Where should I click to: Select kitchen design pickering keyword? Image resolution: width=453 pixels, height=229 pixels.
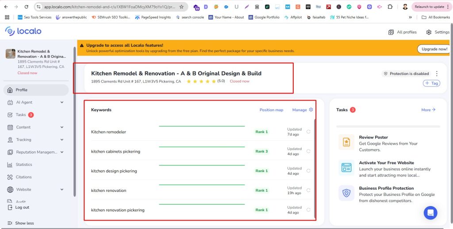point(114,171)
